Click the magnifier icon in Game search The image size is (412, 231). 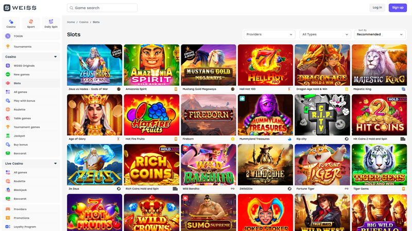pyautogui.click(x=72, y=8)
